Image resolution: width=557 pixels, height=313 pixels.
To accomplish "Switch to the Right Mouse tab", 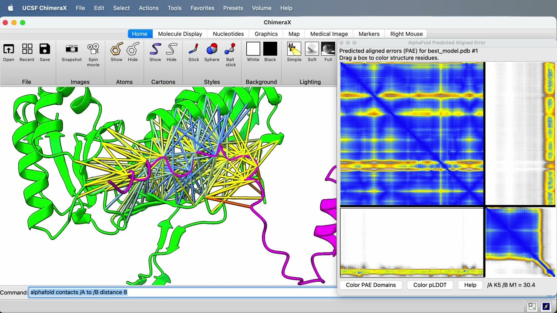I will (406, 34).
